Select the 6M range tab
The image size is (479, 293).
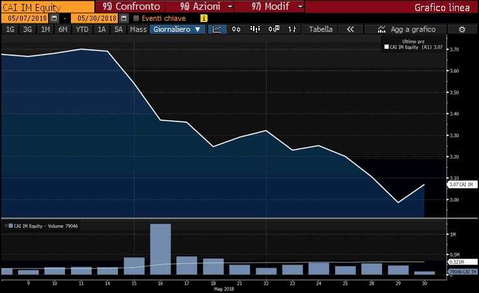click(62, 29)
